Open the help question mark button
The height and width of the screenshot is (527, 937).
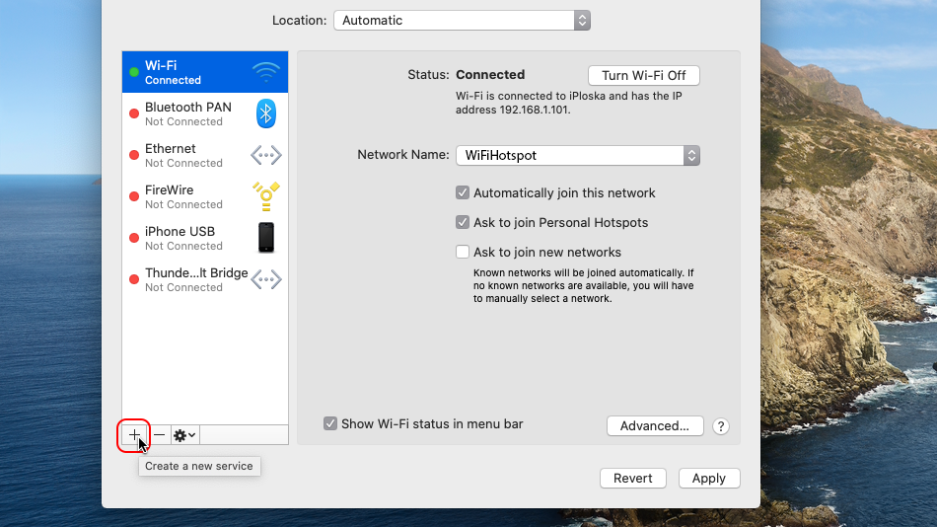[x=721, y=426]
